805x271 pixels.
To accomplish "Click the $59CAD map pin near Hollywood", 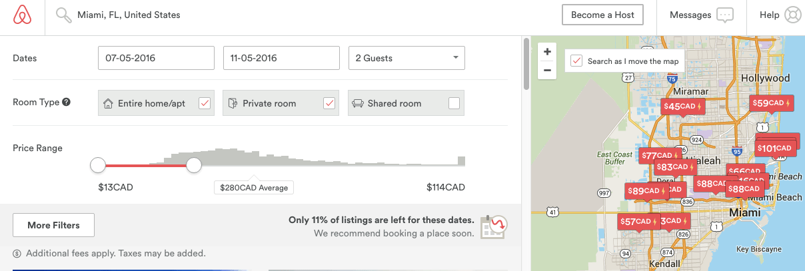I will point(771,103).
